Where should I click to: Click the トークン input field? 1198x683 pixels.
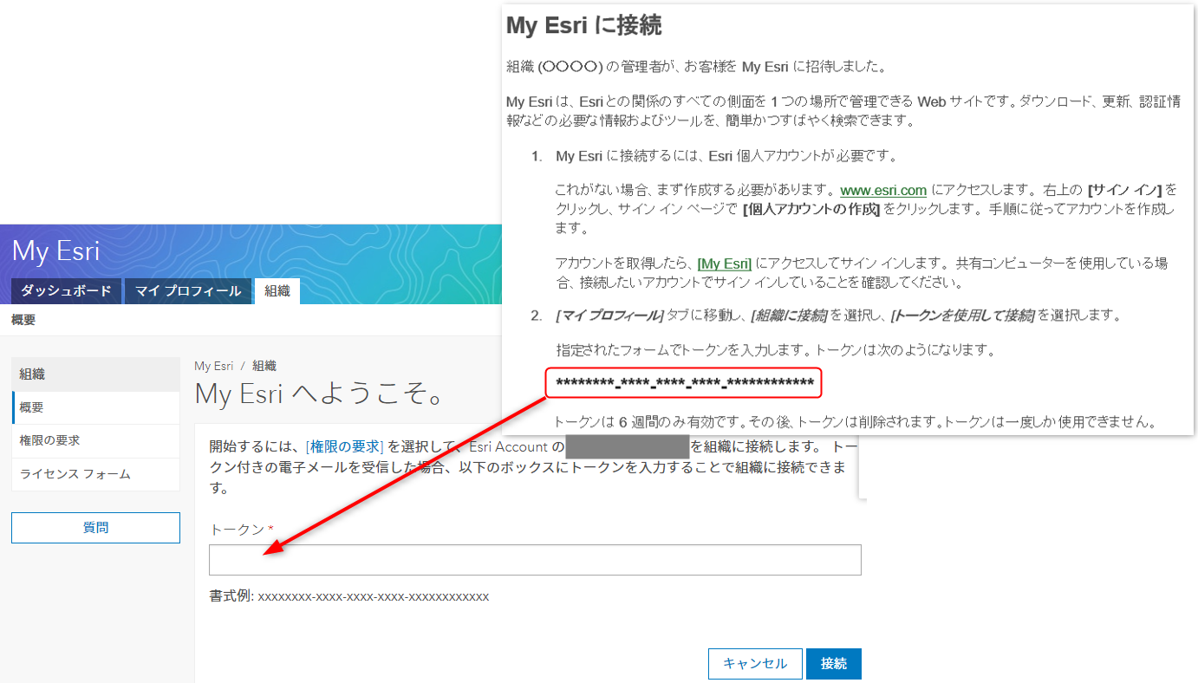[x=535, y=560]
